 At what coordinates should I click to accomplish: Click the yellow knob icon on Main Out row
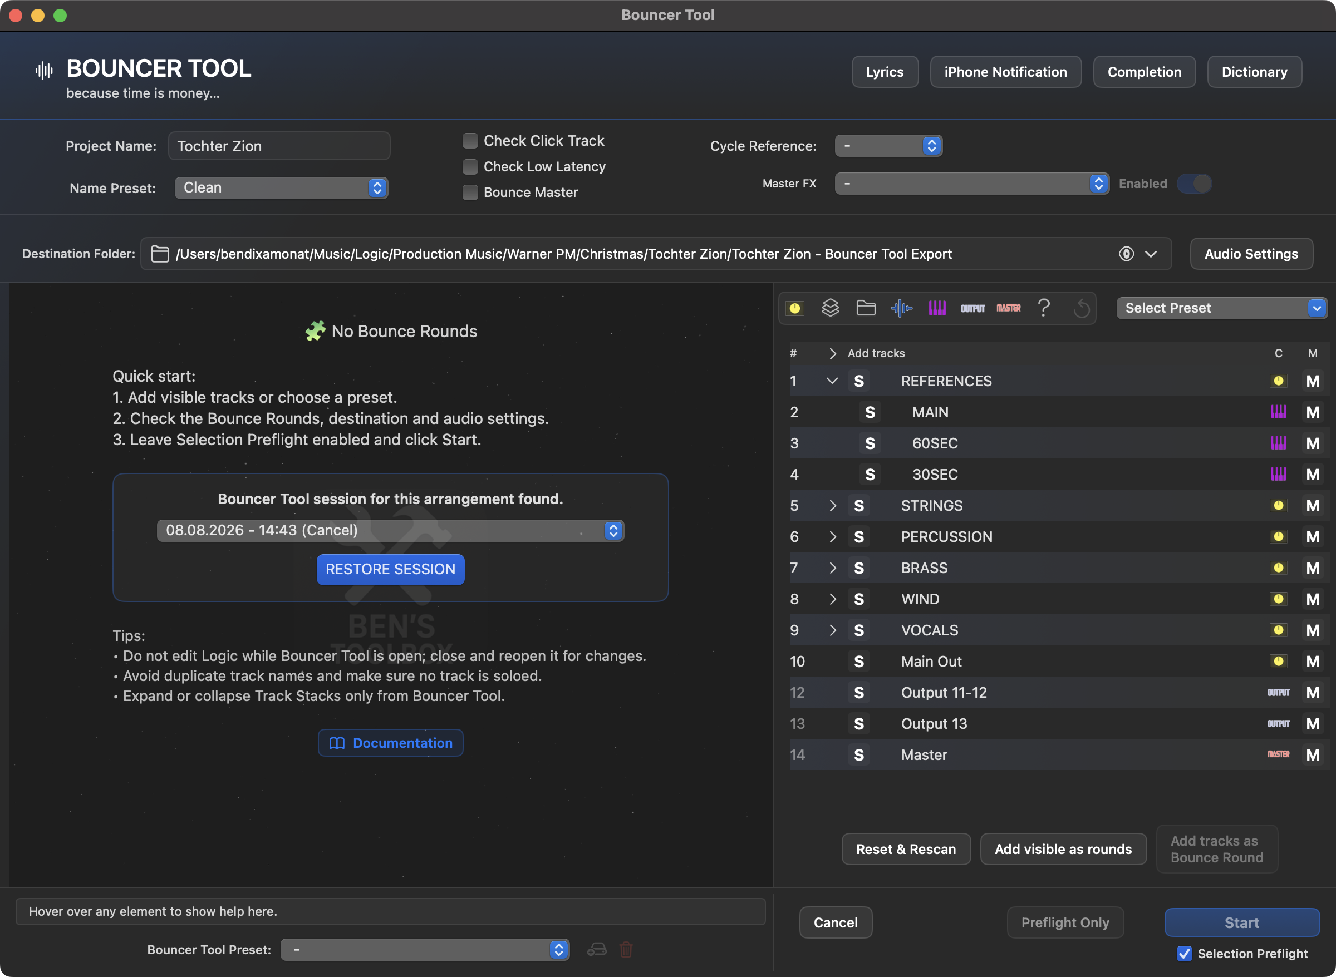(x=1278, y=661)
